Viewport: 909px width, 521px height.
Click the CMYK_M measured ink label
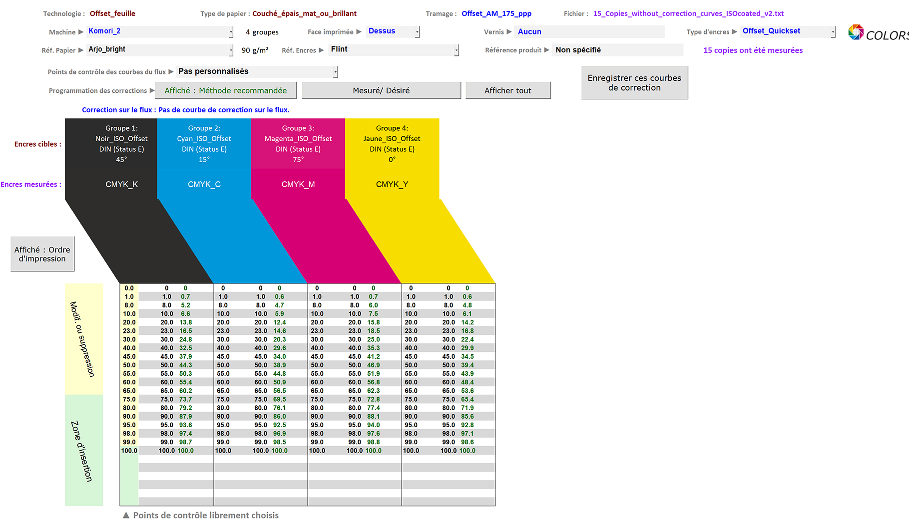coord(298,185)
